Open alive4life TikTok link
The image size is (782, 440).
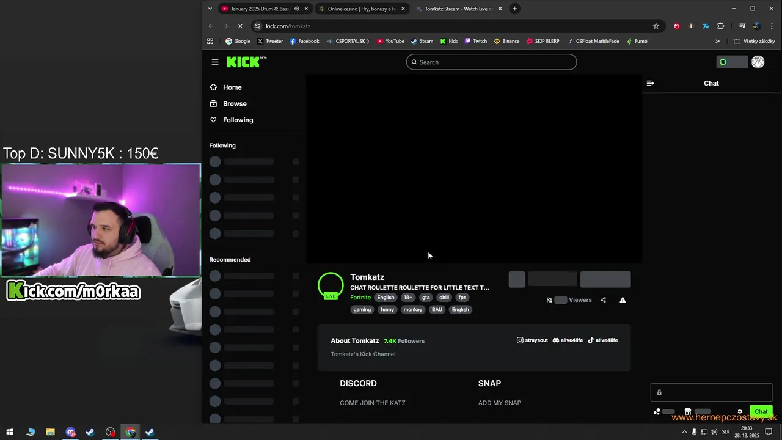point(603,340)
